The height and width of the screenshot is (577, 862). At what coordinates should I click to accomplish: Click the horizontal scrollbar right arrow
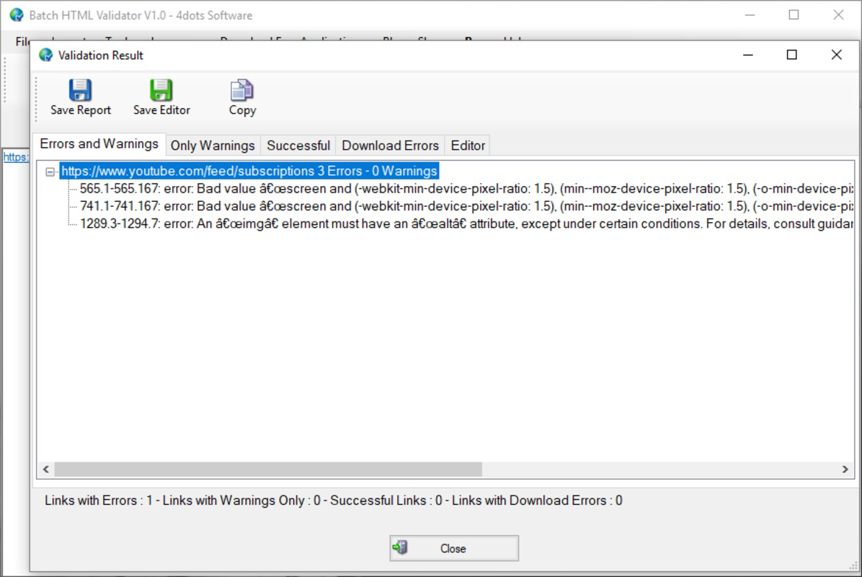pos(845,470)
